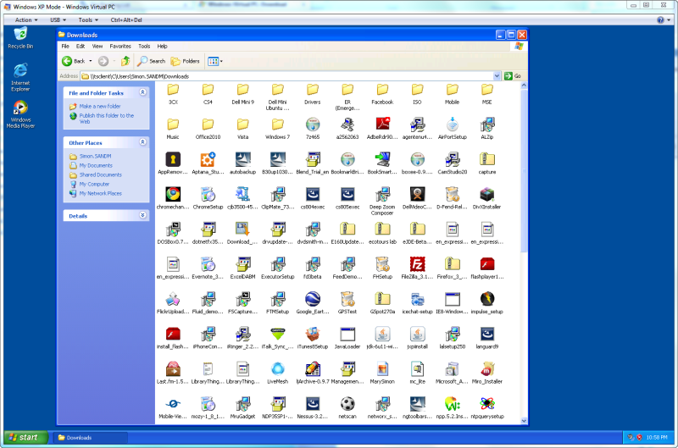Open the Facebook folder
This screenshot has height=448, width=678.
tap(382, 90)
